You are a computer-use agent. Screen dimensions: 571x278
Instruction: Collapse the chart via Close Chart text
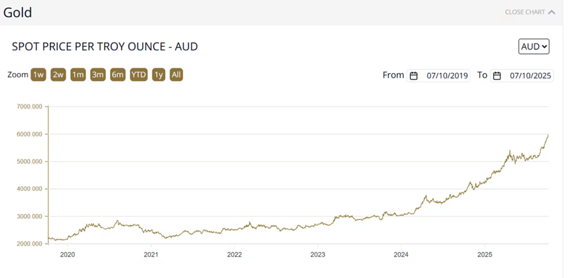click(x=525, y=12)
